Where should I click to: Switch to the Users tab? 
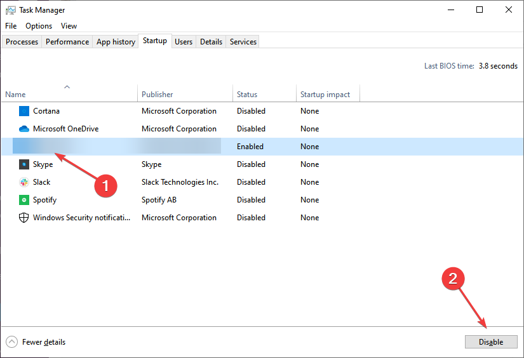point(184,42)
